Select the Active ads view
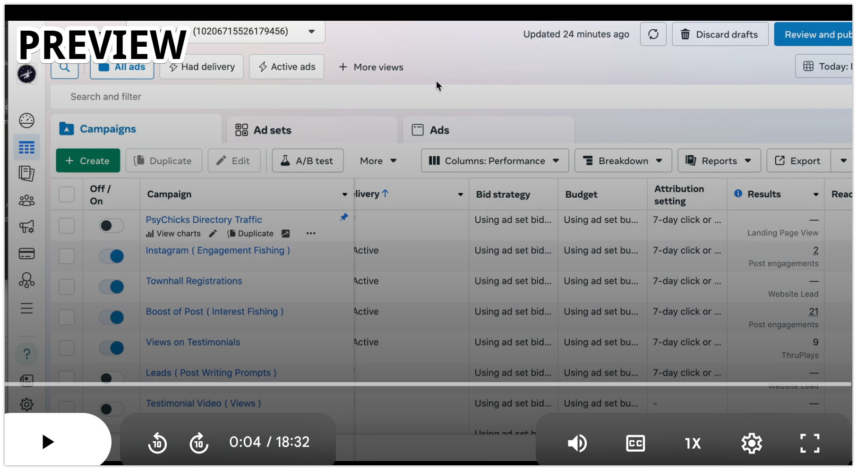Viewport: 857px width, 470px height. (287, 67)
